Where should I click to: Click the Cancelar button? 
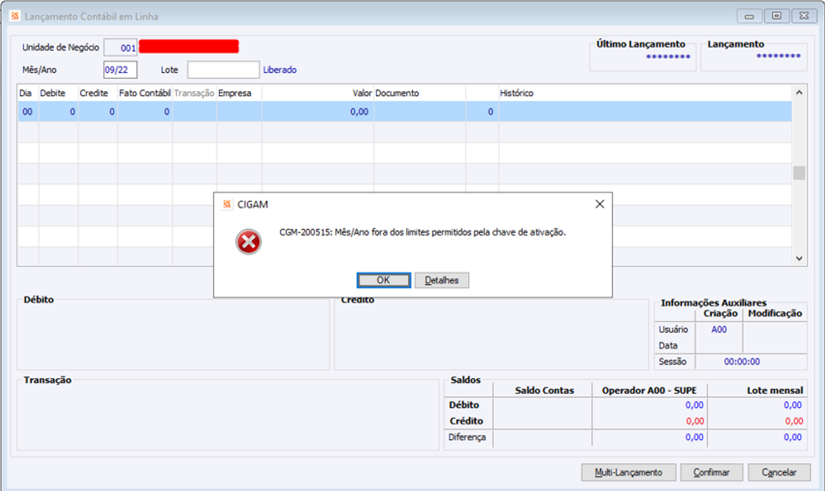click(x=779, y=472)
